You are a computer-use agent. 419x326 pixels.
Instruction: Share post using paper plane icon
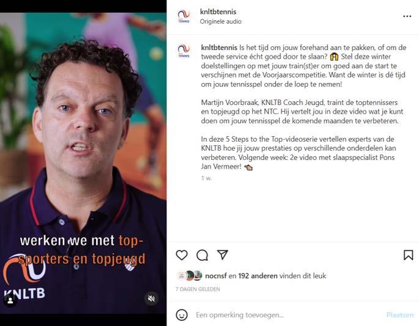coord(222,255)
